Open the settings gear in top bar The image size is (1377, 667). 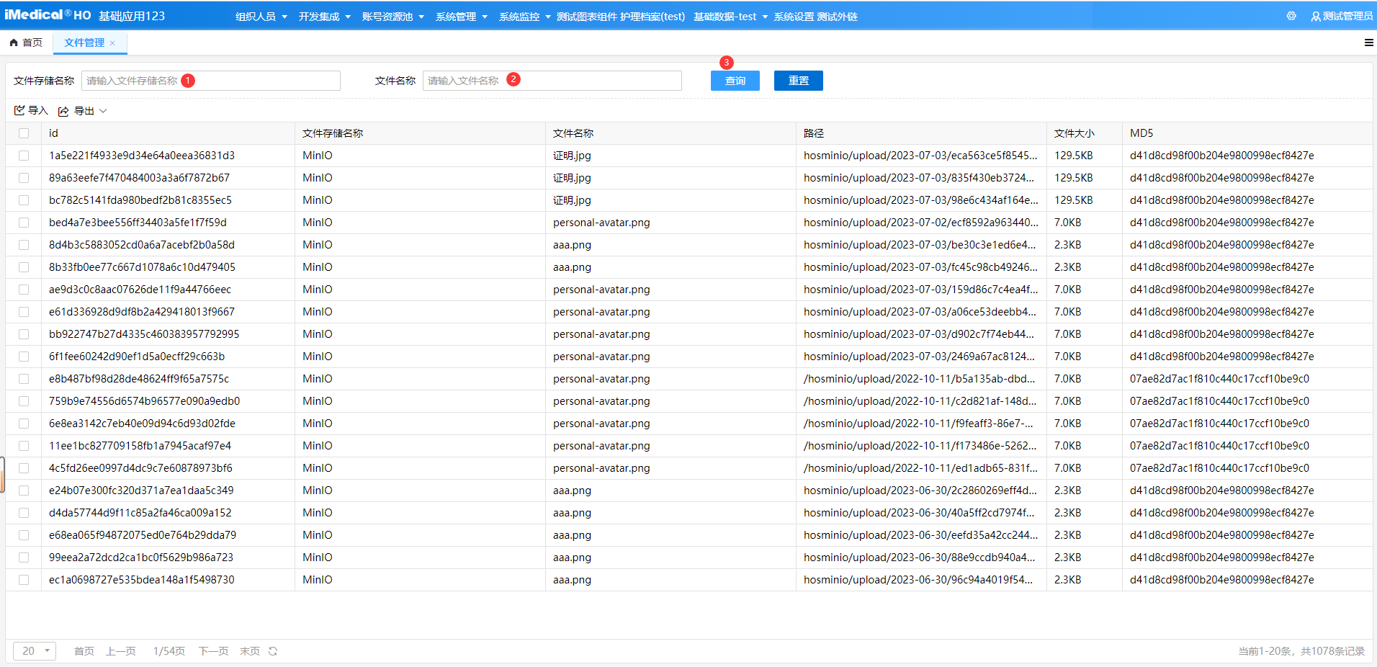[1291, 15]
